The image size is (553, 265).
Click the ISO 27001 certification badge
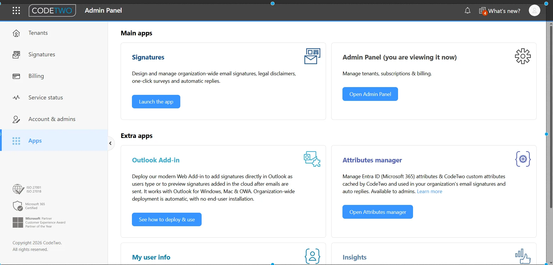click(27, 189)
